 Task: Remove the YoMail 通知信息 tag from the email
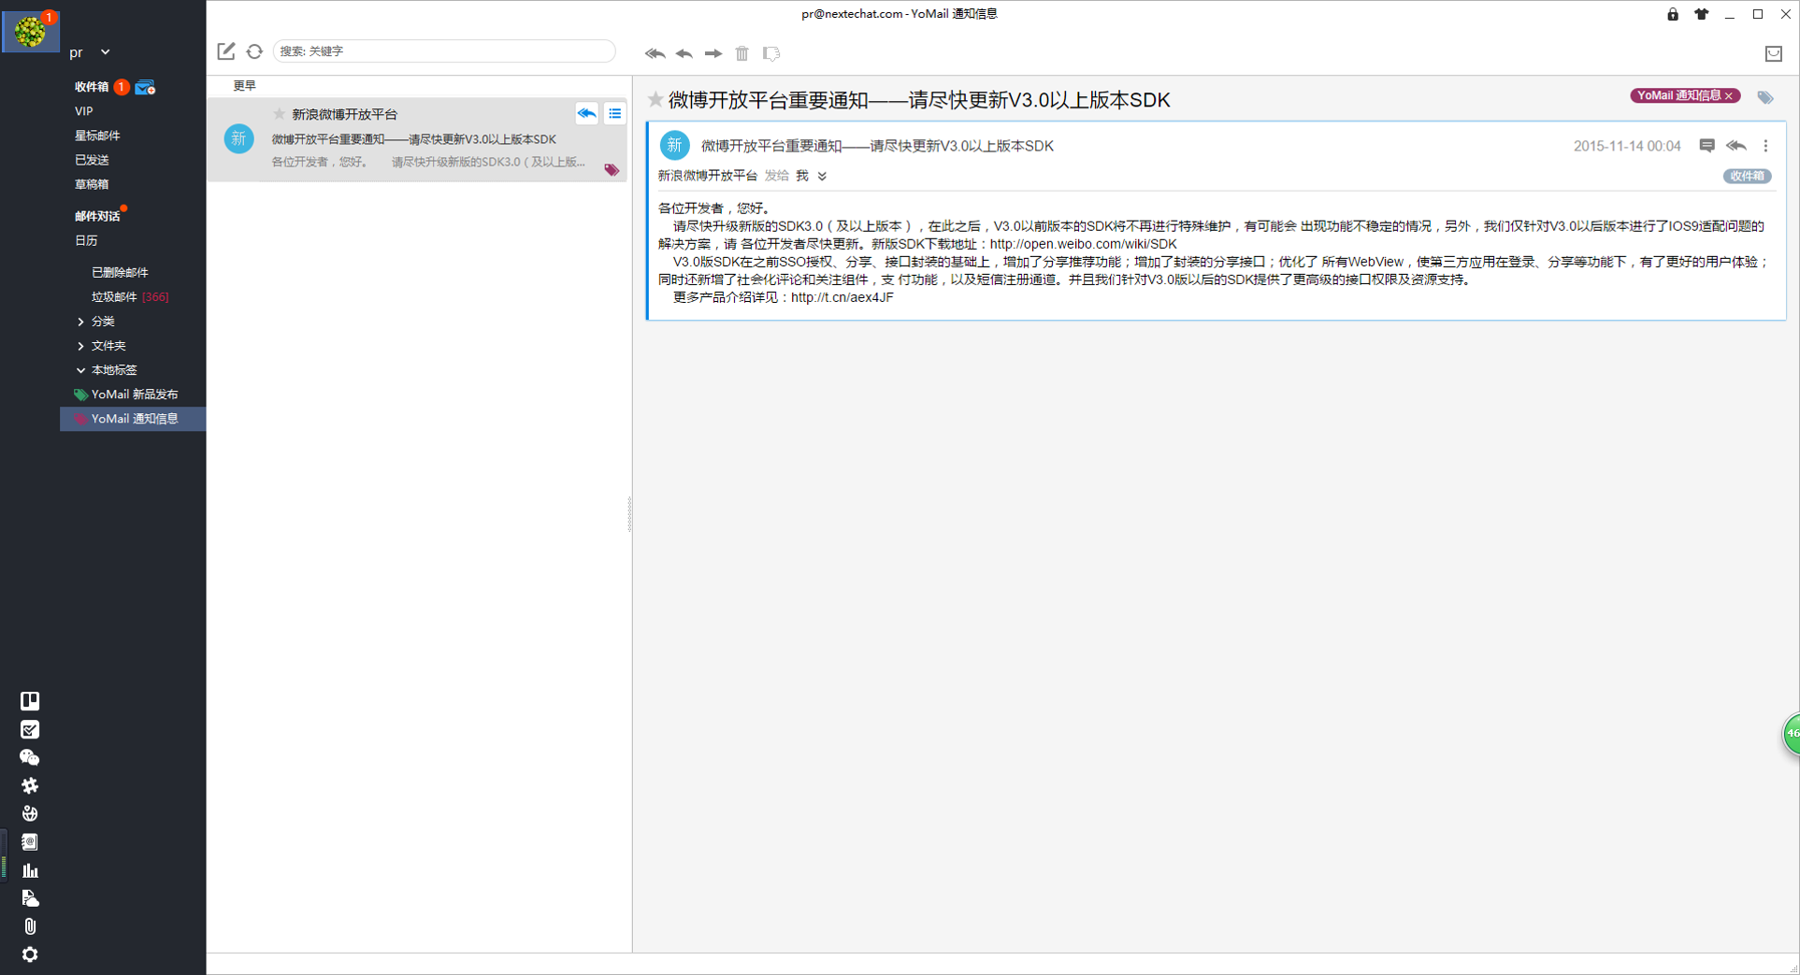(x=1729, y=96)
